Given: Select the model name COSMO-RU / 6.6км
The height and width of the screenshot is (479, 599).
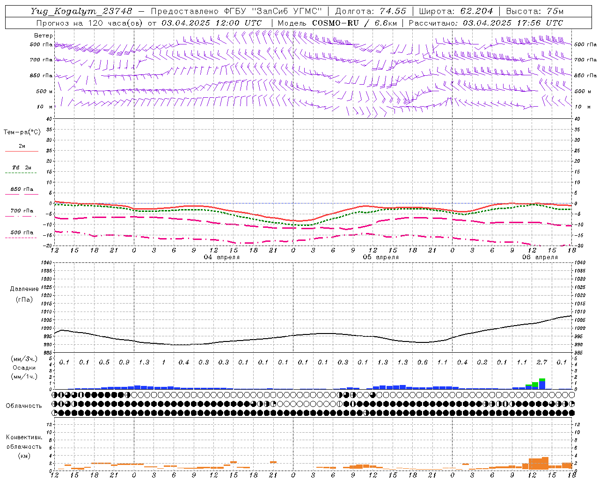Looking at the screenshot, I should [x=355, y=23].
